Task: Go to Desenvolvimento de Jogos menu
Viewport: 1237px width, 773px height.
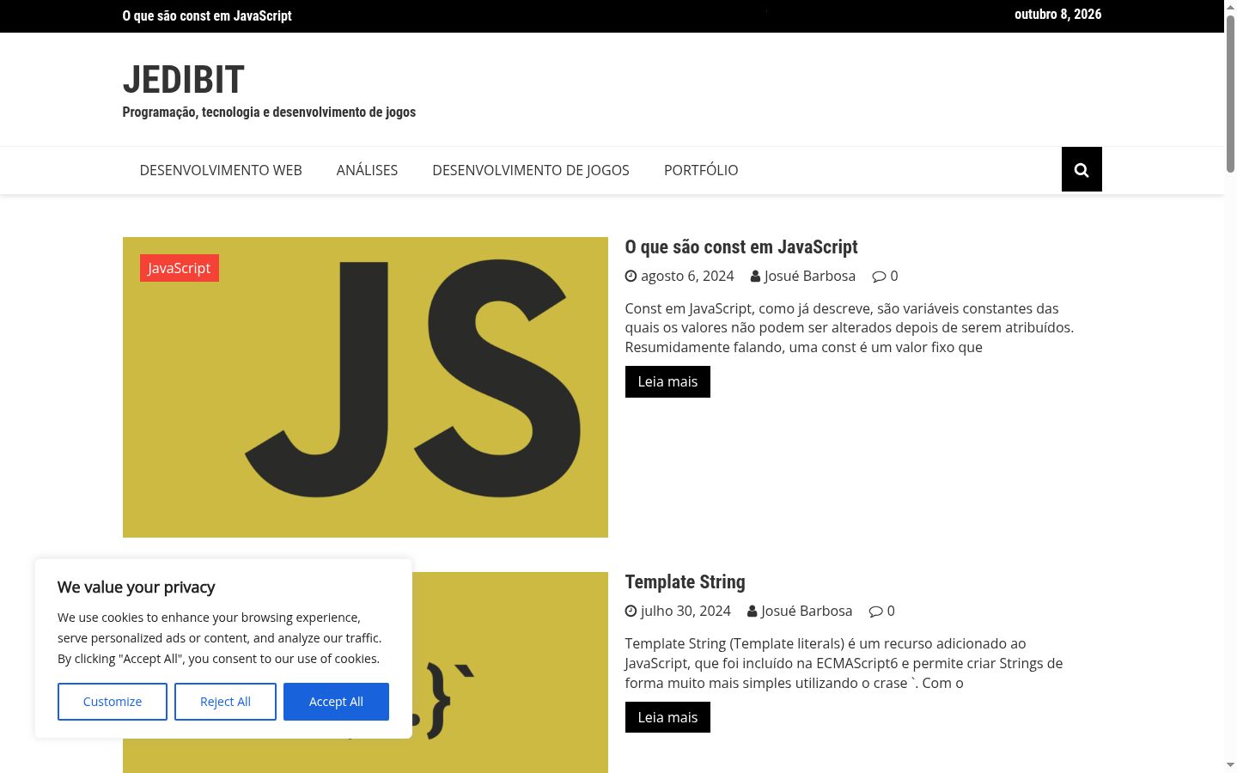Action: click(531, 170)
